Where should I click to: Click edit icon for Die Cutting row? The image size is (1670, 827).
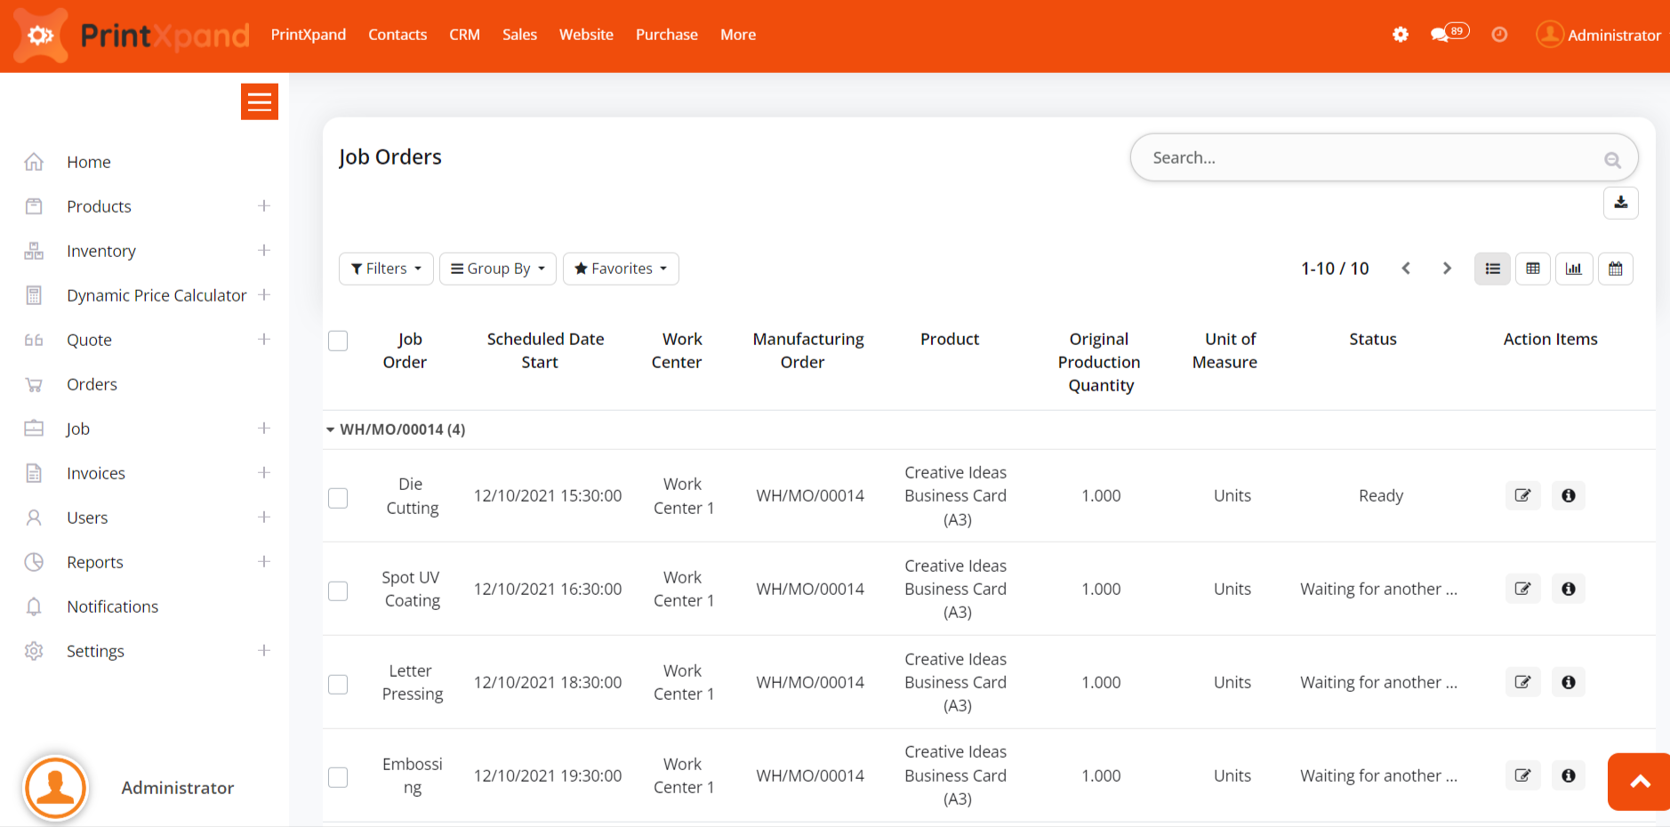click(x=1522, y=495)
